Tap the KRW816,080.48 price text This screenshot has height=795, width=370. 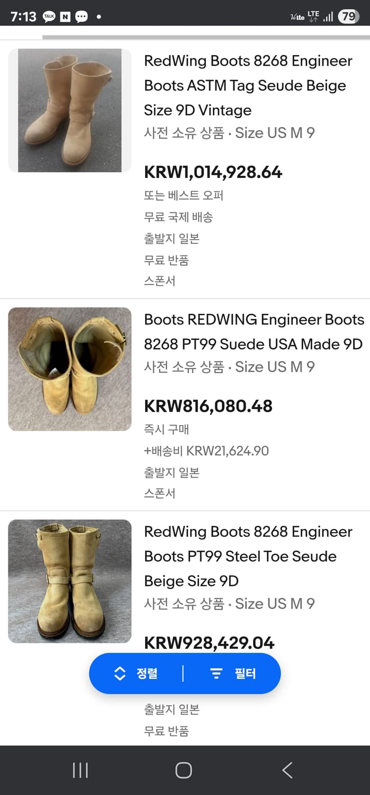[x=209, y=406]
